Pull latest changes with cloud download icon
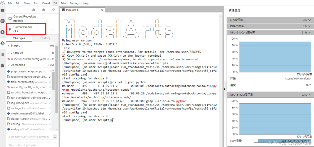The image size is (314, 147). coord(33,10)
